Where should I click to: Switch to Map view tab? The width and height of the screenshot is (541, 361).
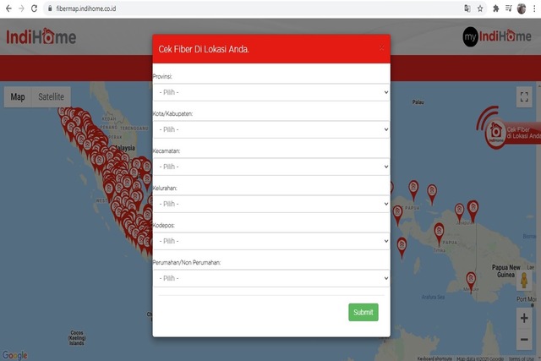(18, 97)
